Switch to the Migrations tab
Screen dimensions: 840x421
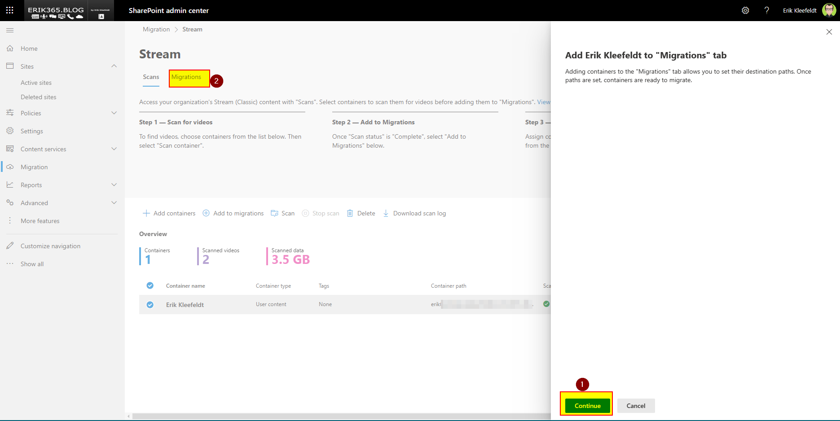coord(186,77)
